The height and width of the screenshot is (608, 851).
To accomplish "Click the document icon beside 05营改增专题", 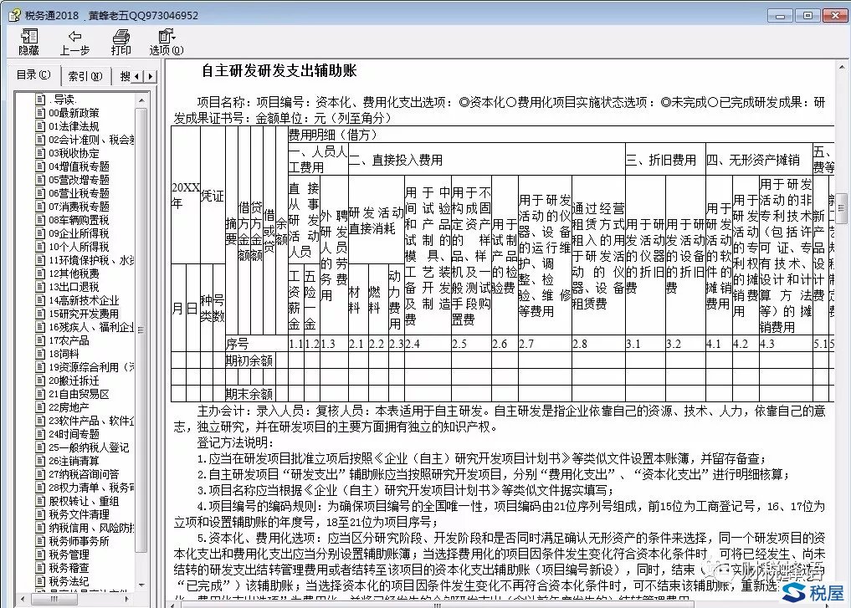I will 40,180.
